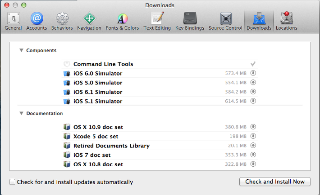Click the 573.4 MB size value

pyautogui.click(x=236, y=73)
